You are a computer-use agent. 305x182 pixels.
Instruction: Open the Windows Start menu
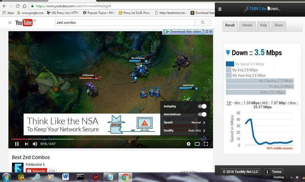(x=6, y=177)
